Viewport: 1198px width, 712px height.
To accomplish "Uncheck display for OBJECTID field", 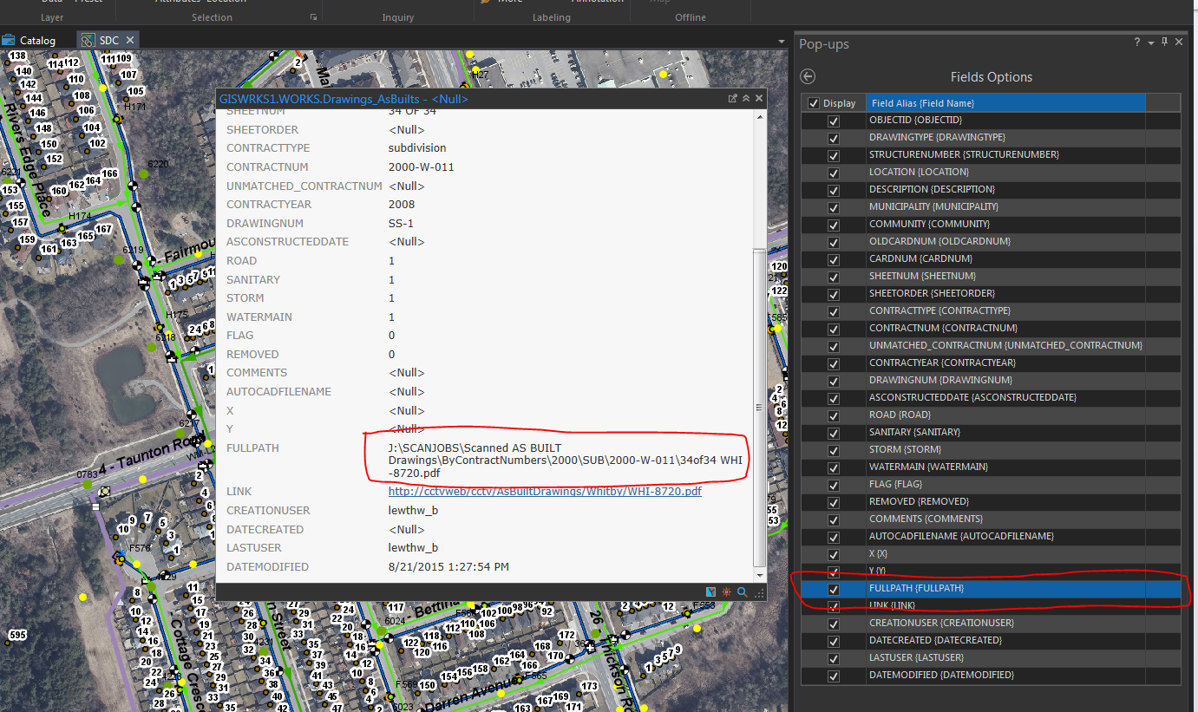I will (x=834, y=121).
